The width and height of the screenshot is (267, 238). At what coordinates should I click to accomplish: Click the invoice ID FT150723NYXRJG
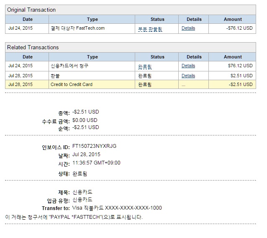(x=94, y=146)
